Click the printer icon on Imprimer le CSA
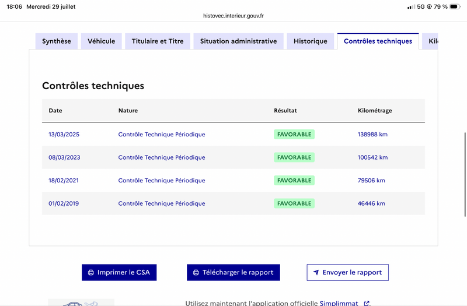Image resolution: width=467 pixels, height=306 pixels. coord(91,272)
